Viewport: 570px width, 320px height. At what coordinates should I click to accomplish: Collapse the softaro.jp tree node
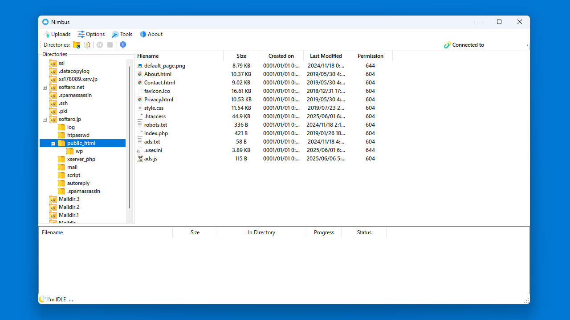[x=45, y=120]
